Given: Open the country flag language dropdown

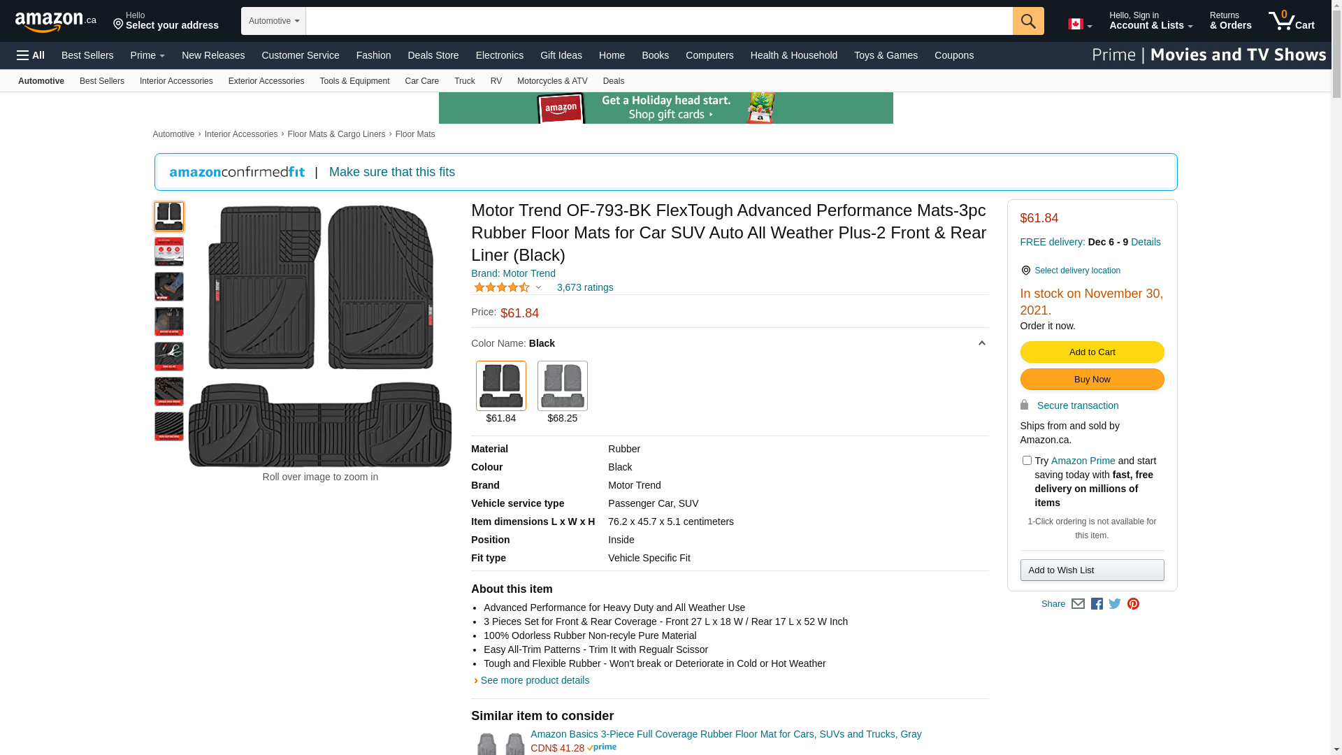Looking at the screenshot, I should [x=1080, y=24].
